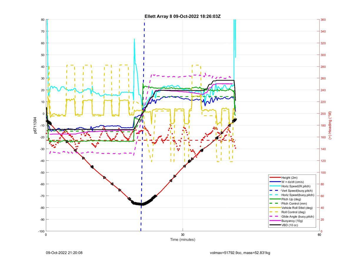Click the 60 tick on the time axis
Viewport: 353px width, 260px height.
click(x=319, y=235)
